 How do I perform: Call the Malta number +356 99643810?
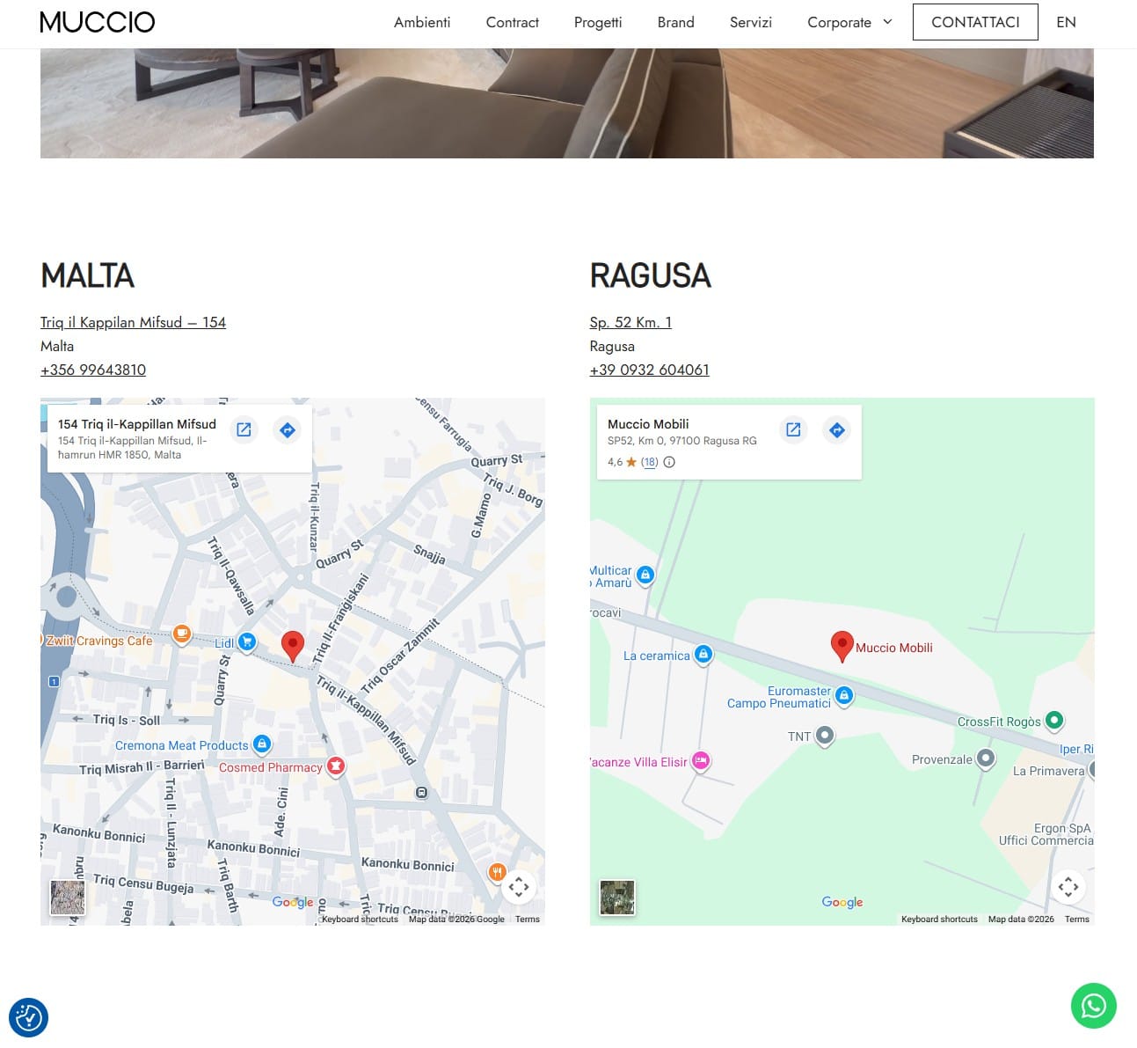click(93, 370)
